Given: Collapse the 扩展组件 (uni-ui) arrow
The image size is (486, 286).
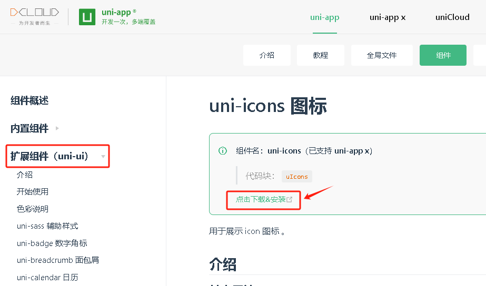Looking at the screenshot, I should pos(103,156).
